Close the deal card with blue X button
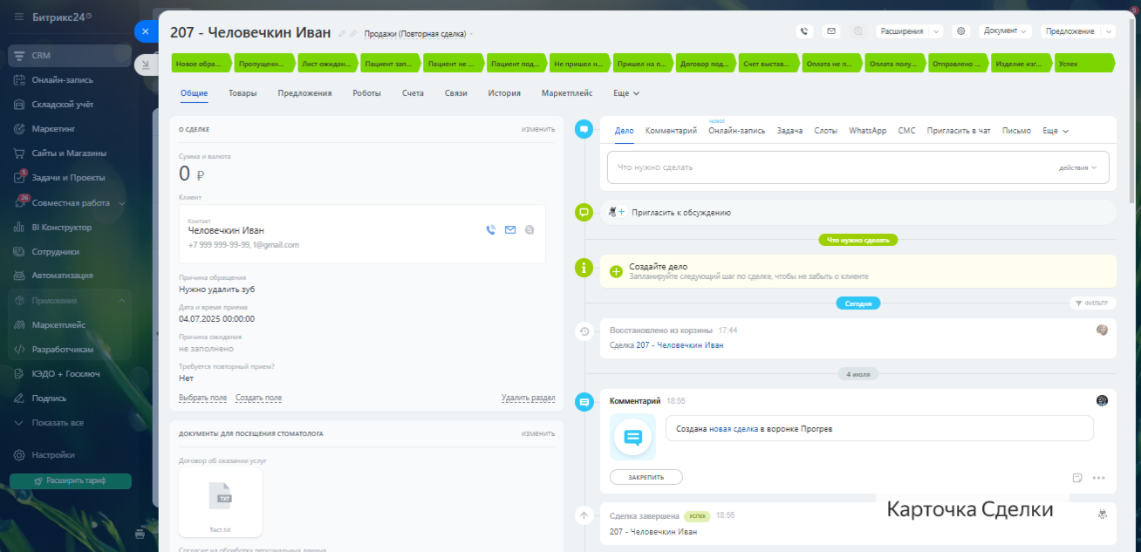Screen dimensions: 1141x552 (146, 31)
